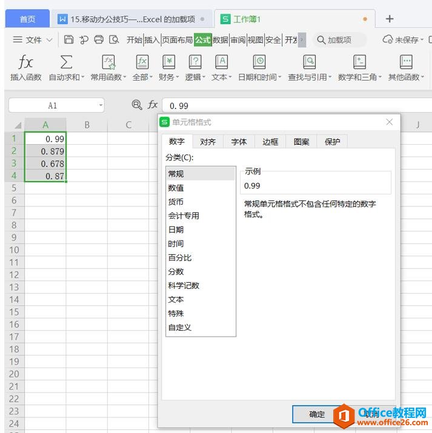This screenshot has height=433, width=432.
Task: Click the 确定 button
Action: (317, 414)
